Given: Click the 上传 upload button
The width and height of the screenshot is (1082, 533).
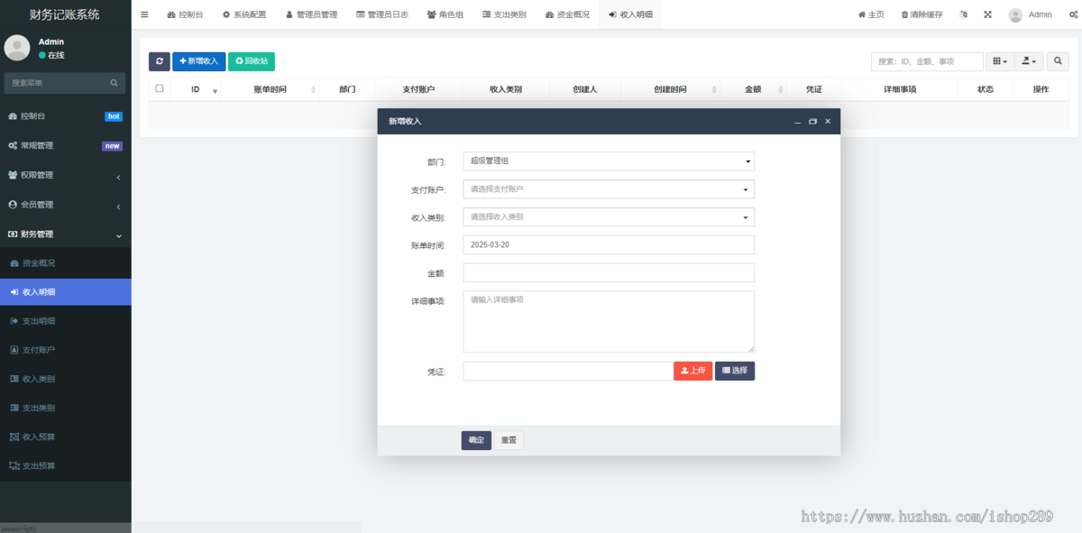Looking at the screenshot, I should (x=693, y=371).
